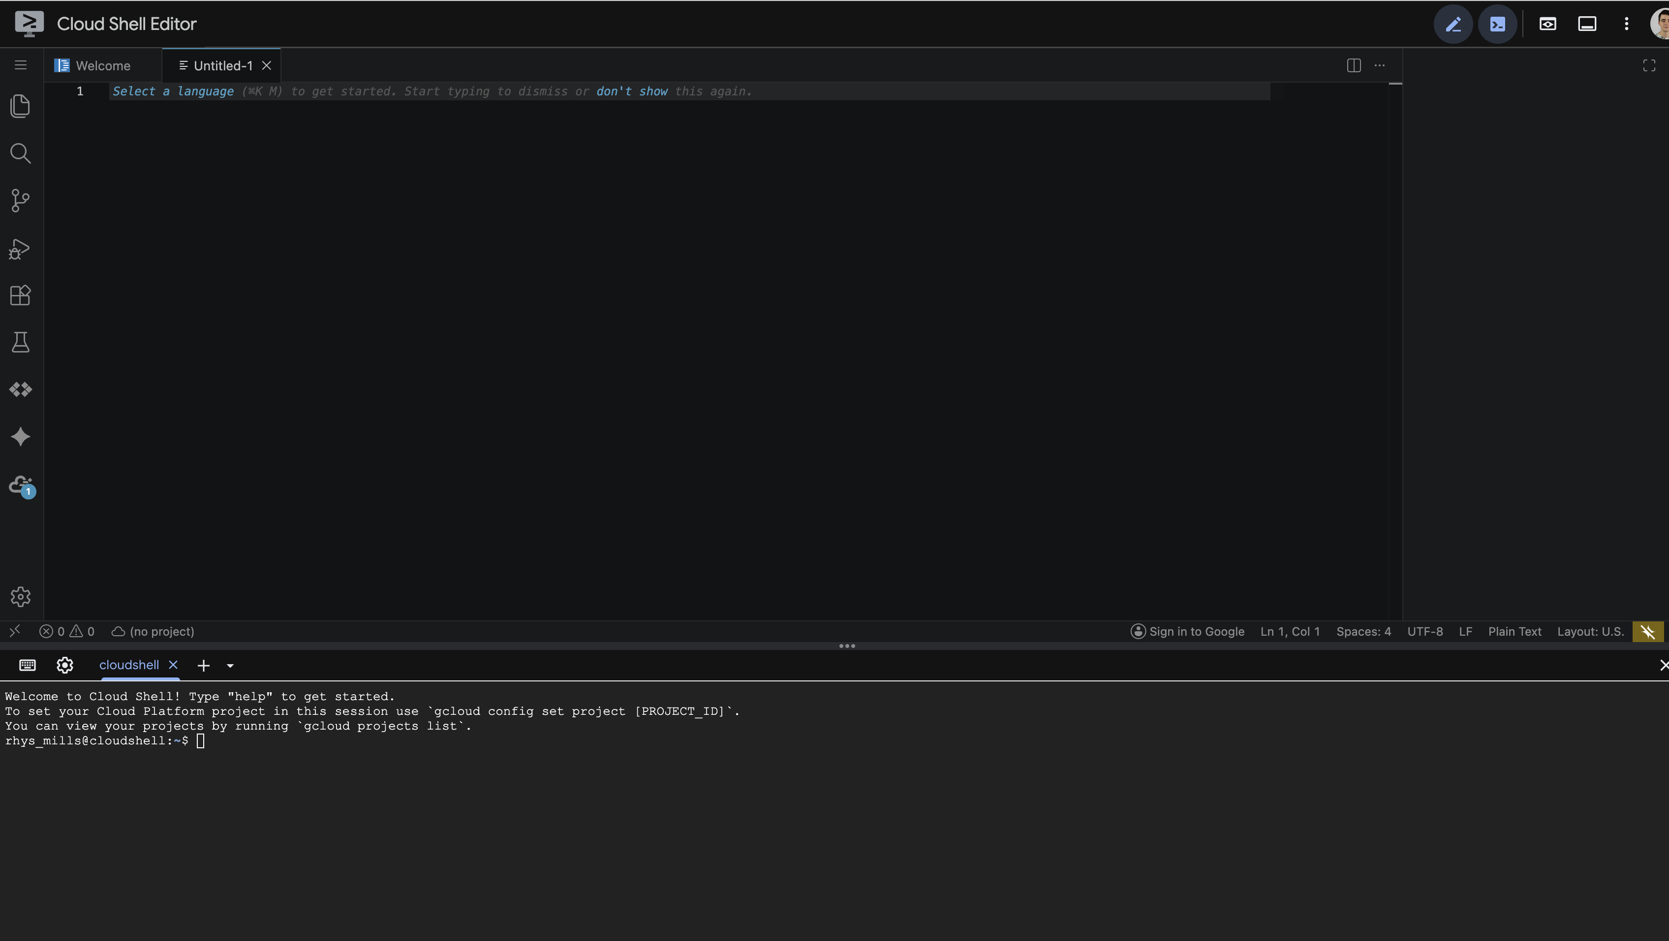
Task: Open the errors and warnings count
Action: click(67, 632)
